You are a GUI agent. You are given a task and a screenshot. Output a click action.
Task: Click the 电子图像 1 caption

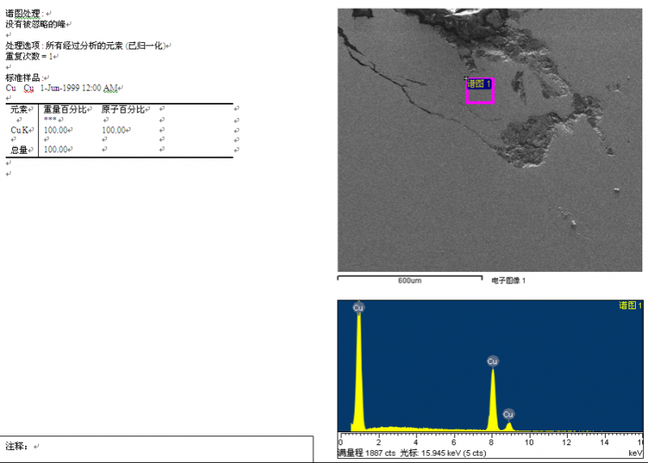(x=509, y=280)
